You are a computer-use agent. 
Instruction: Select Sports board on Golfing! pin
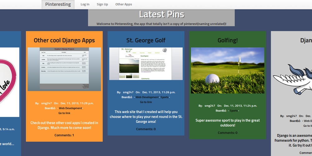(x=234, y=111)
